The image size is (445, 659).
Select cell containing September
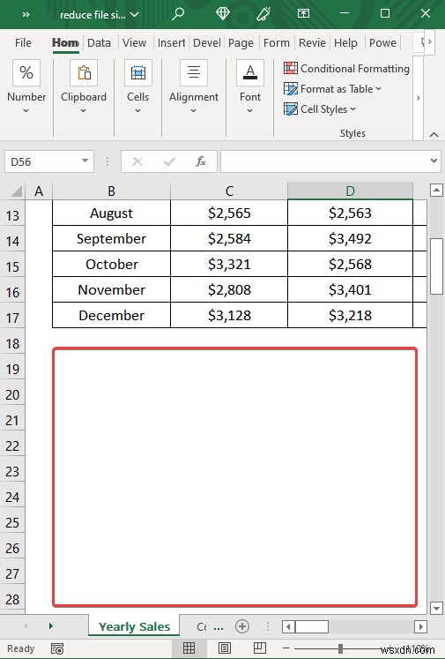point(111,239)
